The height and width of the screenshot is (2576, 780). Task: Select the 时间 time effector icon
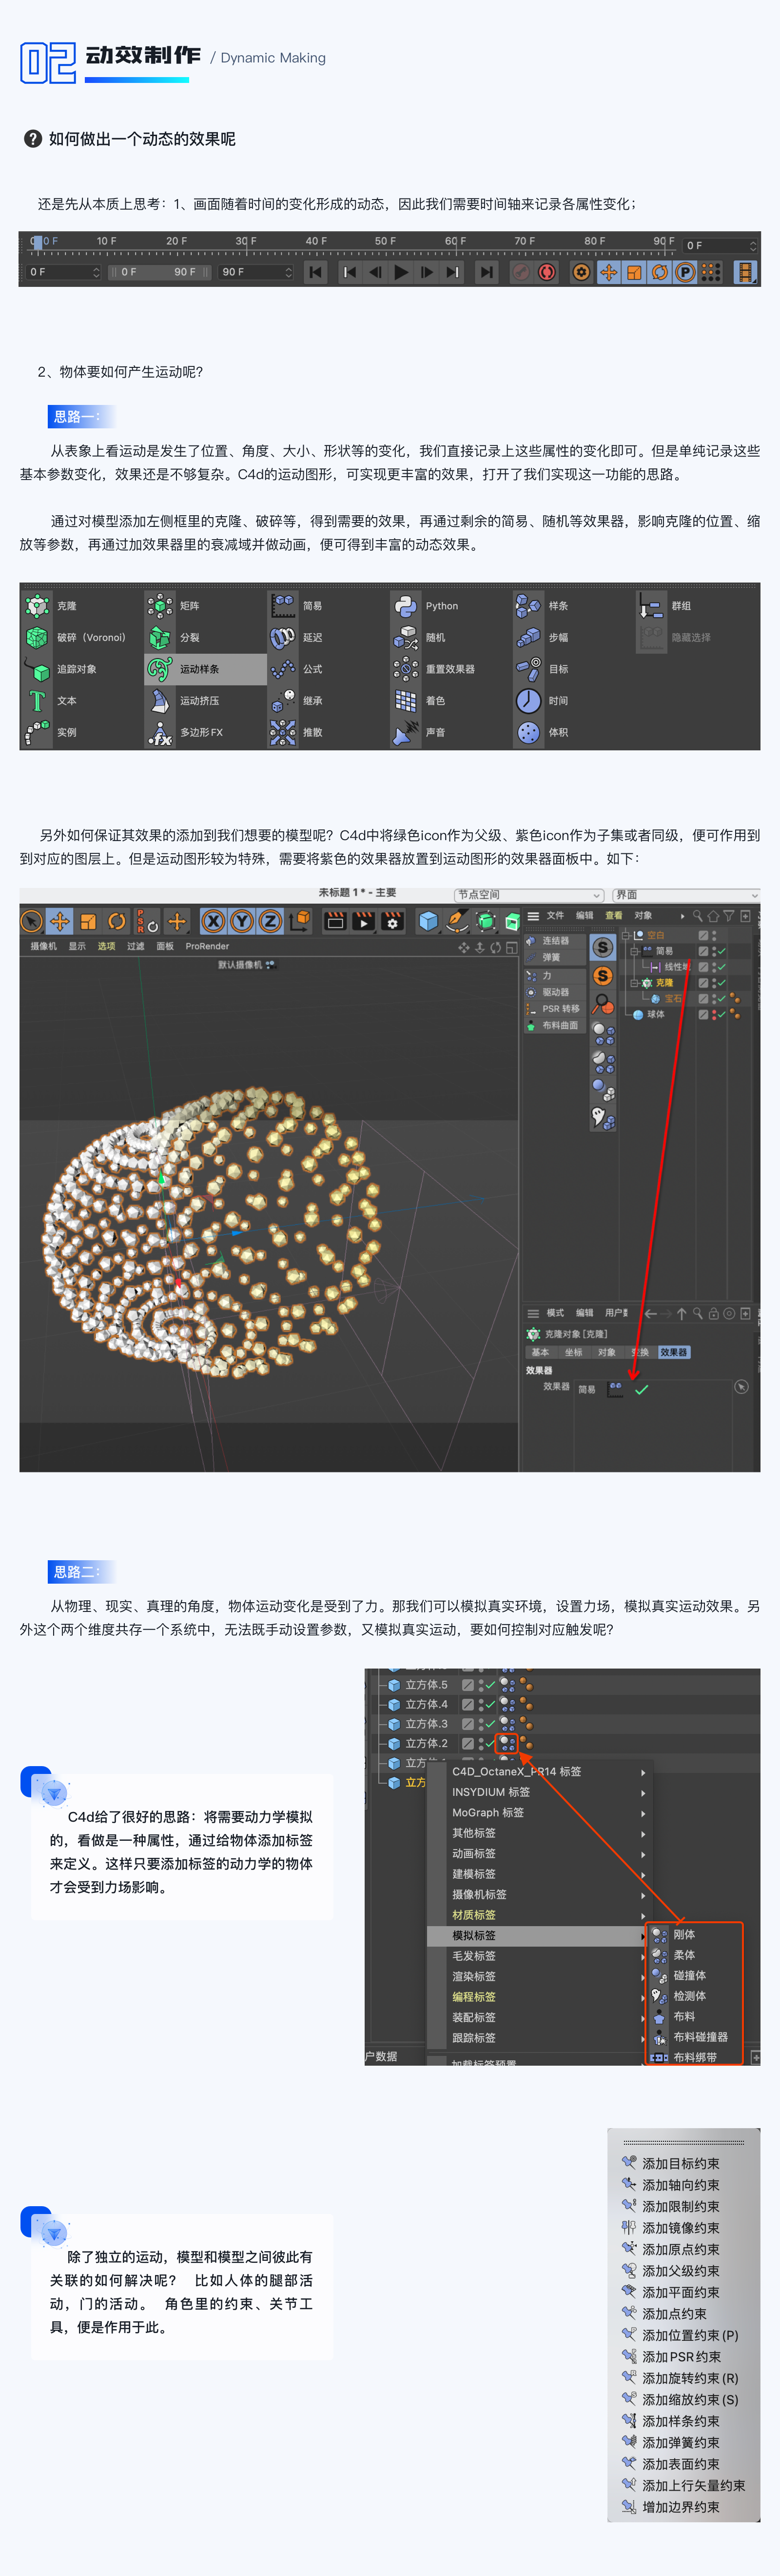point(528,701)
